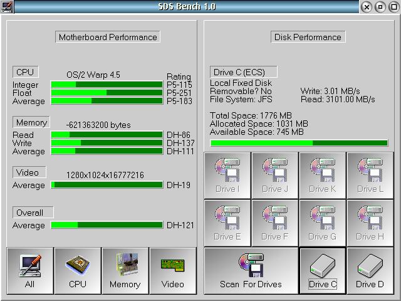Select the Drive C disk icon

click(323, 270)
